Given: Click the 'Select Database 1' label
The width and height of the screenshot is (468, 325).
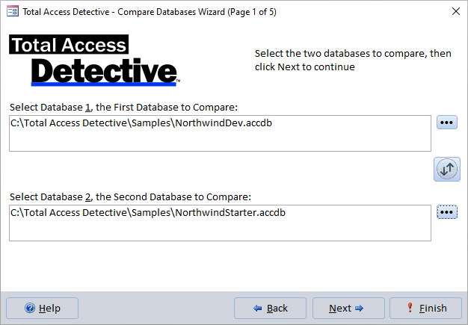Looking at the screenshot, I should click(123, 107).
